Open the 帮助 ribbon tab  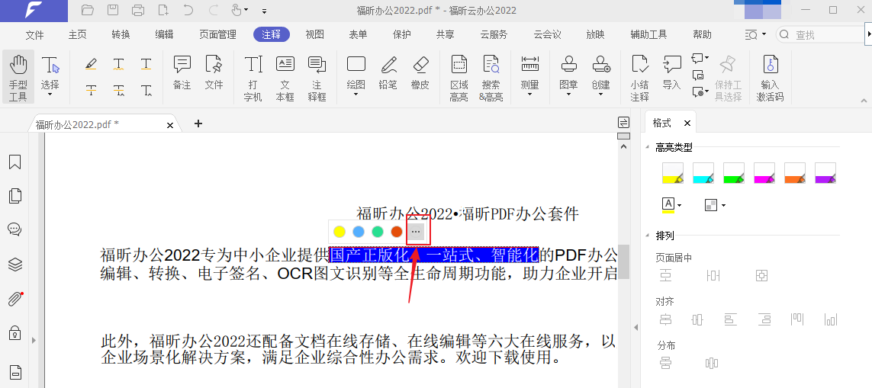pyautogui.click(x=702, y=34)
